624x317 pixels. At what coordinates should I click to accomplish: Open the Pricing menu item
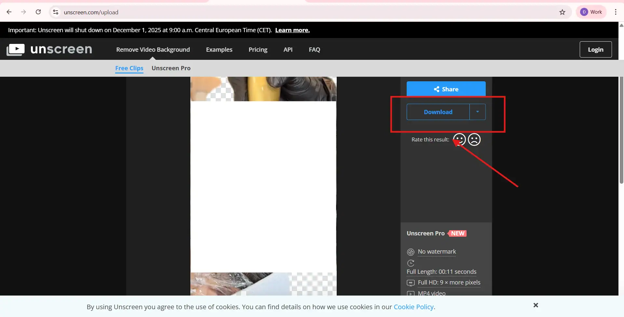point(258,49)
